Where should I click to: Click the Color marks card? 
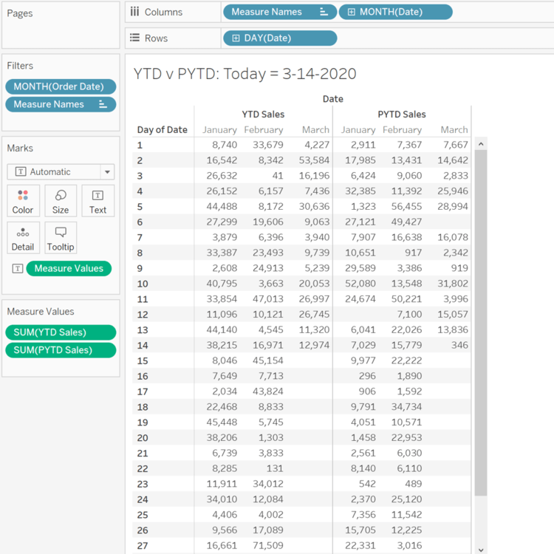coord(24,201)
